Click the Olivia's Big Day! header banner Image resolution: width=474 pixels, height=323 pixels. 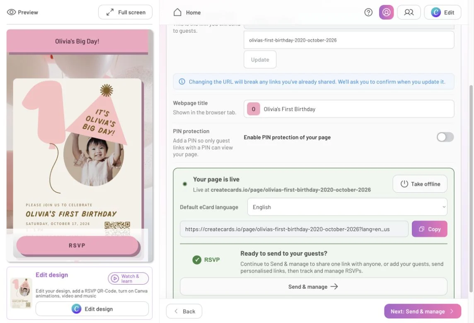coord(77,41)
